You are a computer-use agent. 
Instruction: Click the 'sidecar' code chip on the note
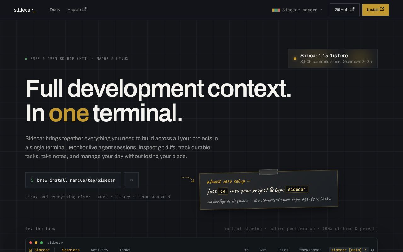pos(297,189)
